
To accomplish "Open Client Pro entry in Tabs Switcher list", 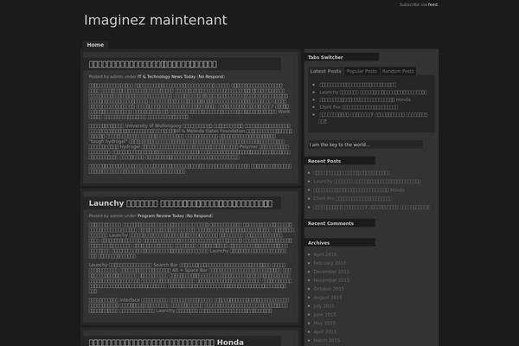I will (358, 107).
